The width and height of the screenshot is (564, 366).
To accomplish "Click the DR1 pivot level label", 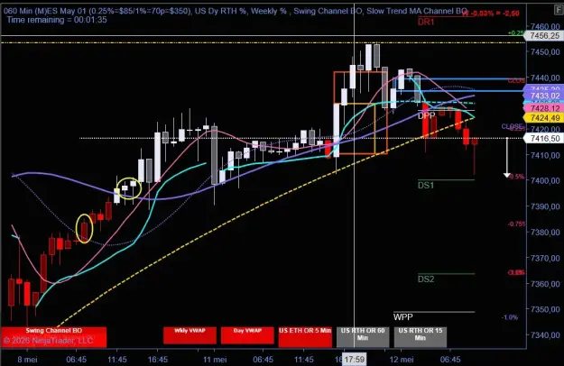I will coord(426,22).
